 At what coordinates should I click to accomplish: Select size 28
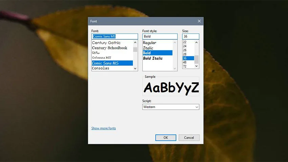pyautogui.click(x=188, y=54)
